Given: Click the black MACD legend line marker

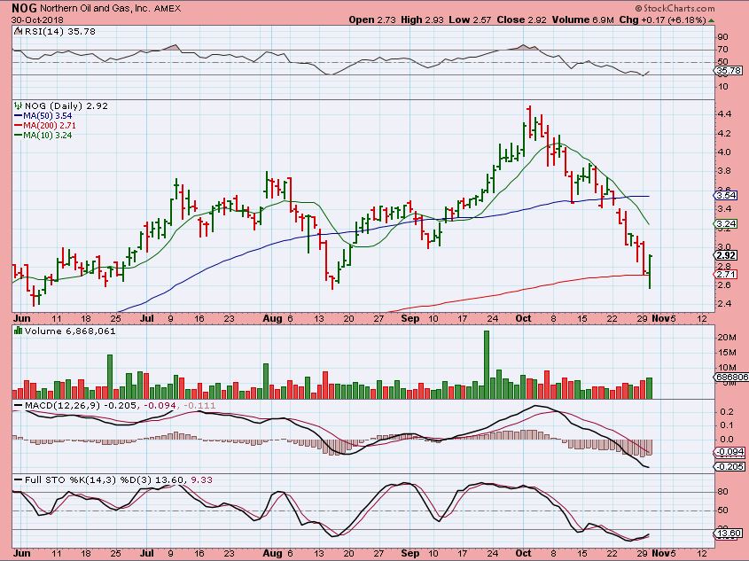Looking at the screenshot, I should 18,405.
